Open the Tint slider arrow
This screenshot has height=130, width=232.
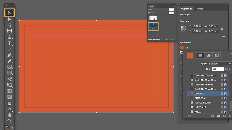click(226, 69)
